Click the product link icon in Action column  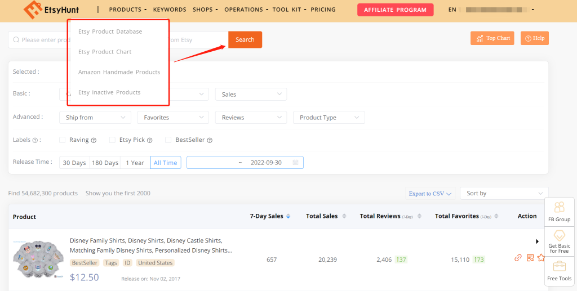518,258
